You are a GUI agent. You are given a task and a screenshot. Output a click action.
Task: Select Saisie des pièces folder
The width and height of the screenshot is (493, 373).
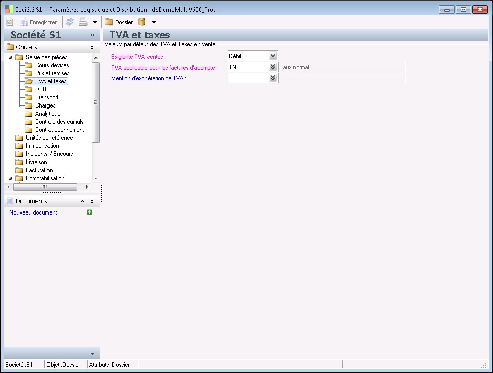click(x=41, y=57)
